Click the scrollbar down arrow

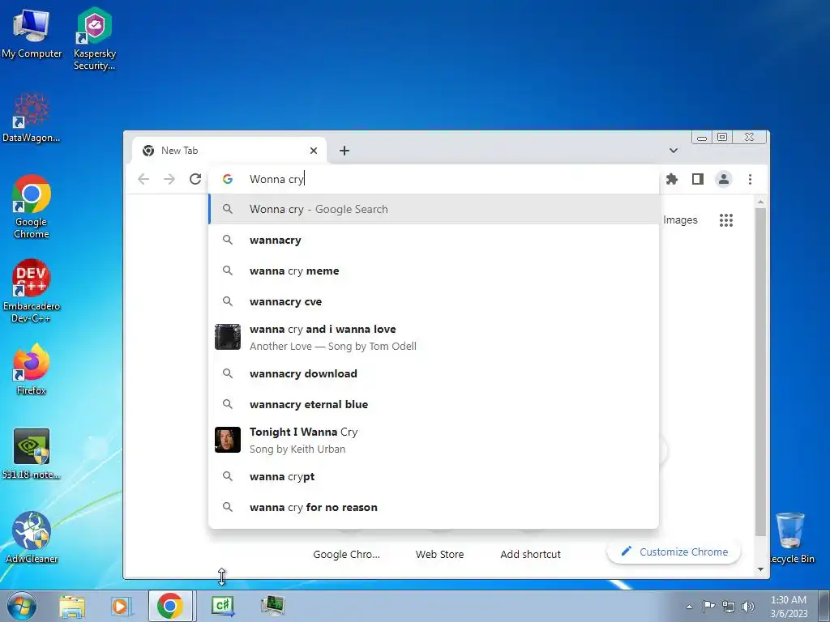click(x=760, y=569)
